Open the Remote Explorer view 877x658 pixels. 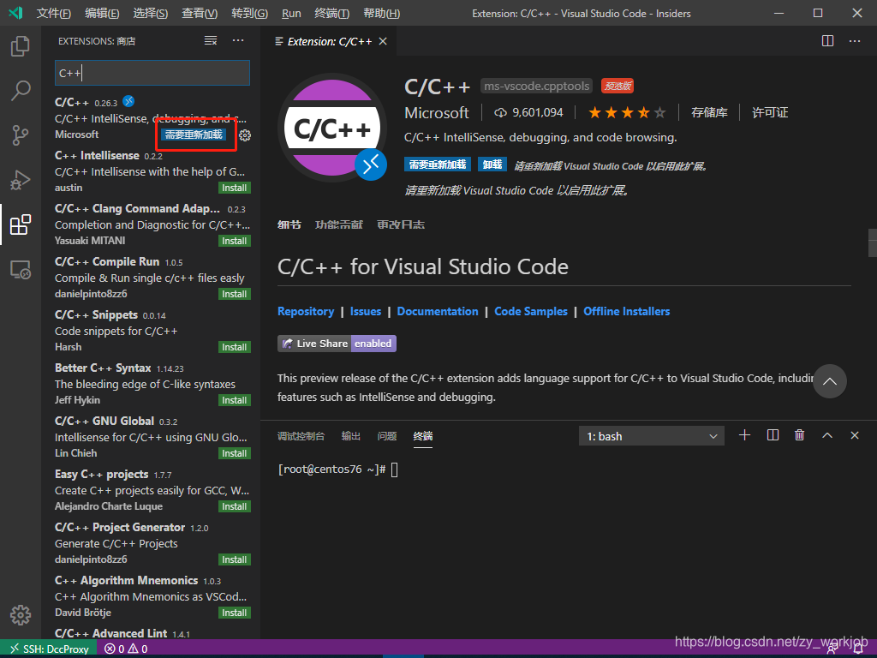coord(21,270)
